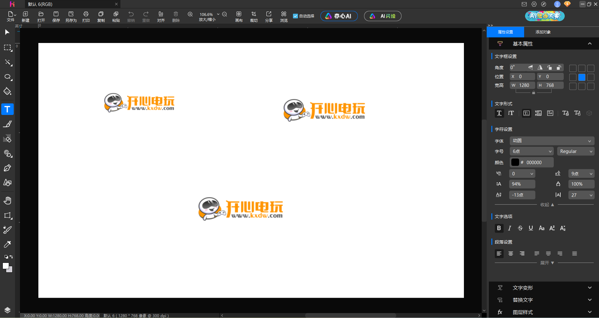Open the font family 幼圆 dropdown

pyautogui.click(x=552, y=141)
